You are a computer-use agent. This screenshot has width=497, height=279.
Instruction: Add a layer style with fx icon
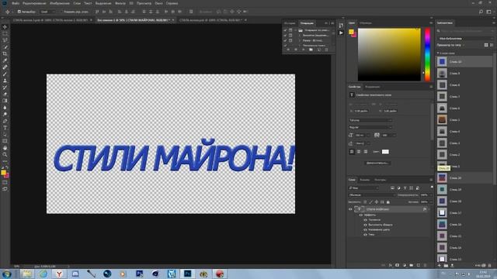click(391, 265)
